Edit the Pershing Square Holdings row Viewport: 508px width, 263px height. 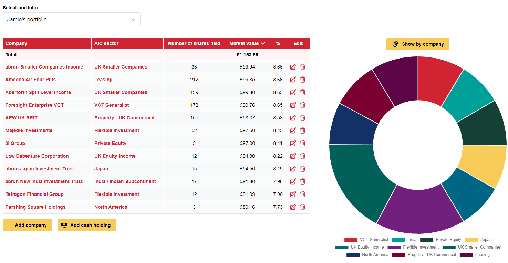coord(293,207)
